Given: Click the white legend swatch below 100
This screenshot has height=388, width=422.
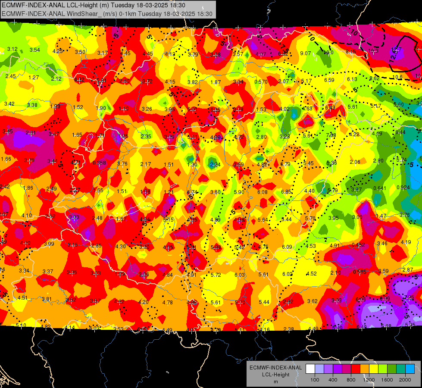Looking at the screenshot, I should pyautogui.click(x=310, y=369).
